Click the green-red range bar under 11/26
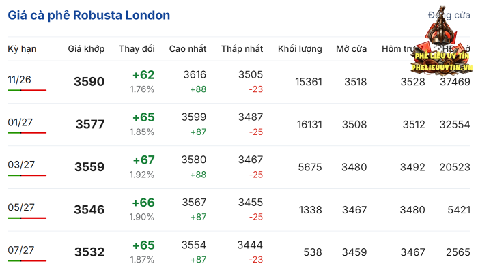The width and height of the screenshot is (478, 268). pos(27,91)
